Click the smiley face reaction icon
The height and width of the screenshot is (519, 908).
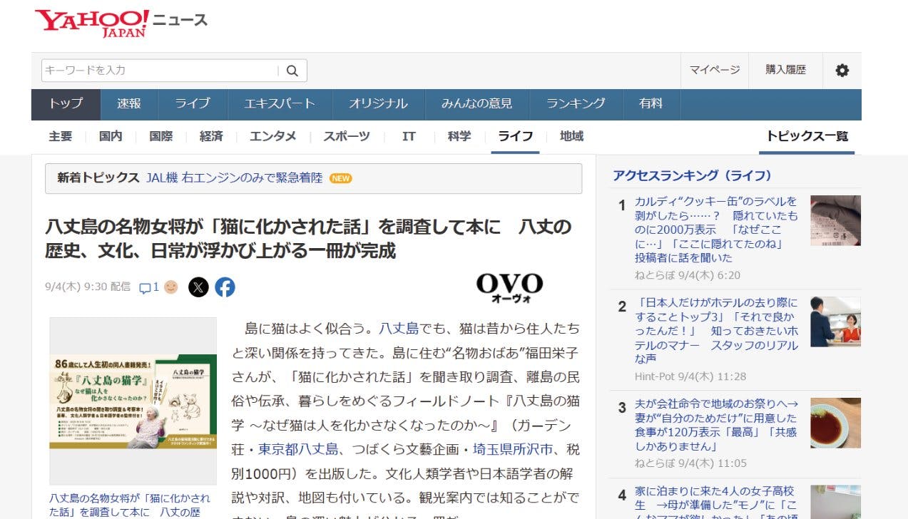click(x=171, y=287)
